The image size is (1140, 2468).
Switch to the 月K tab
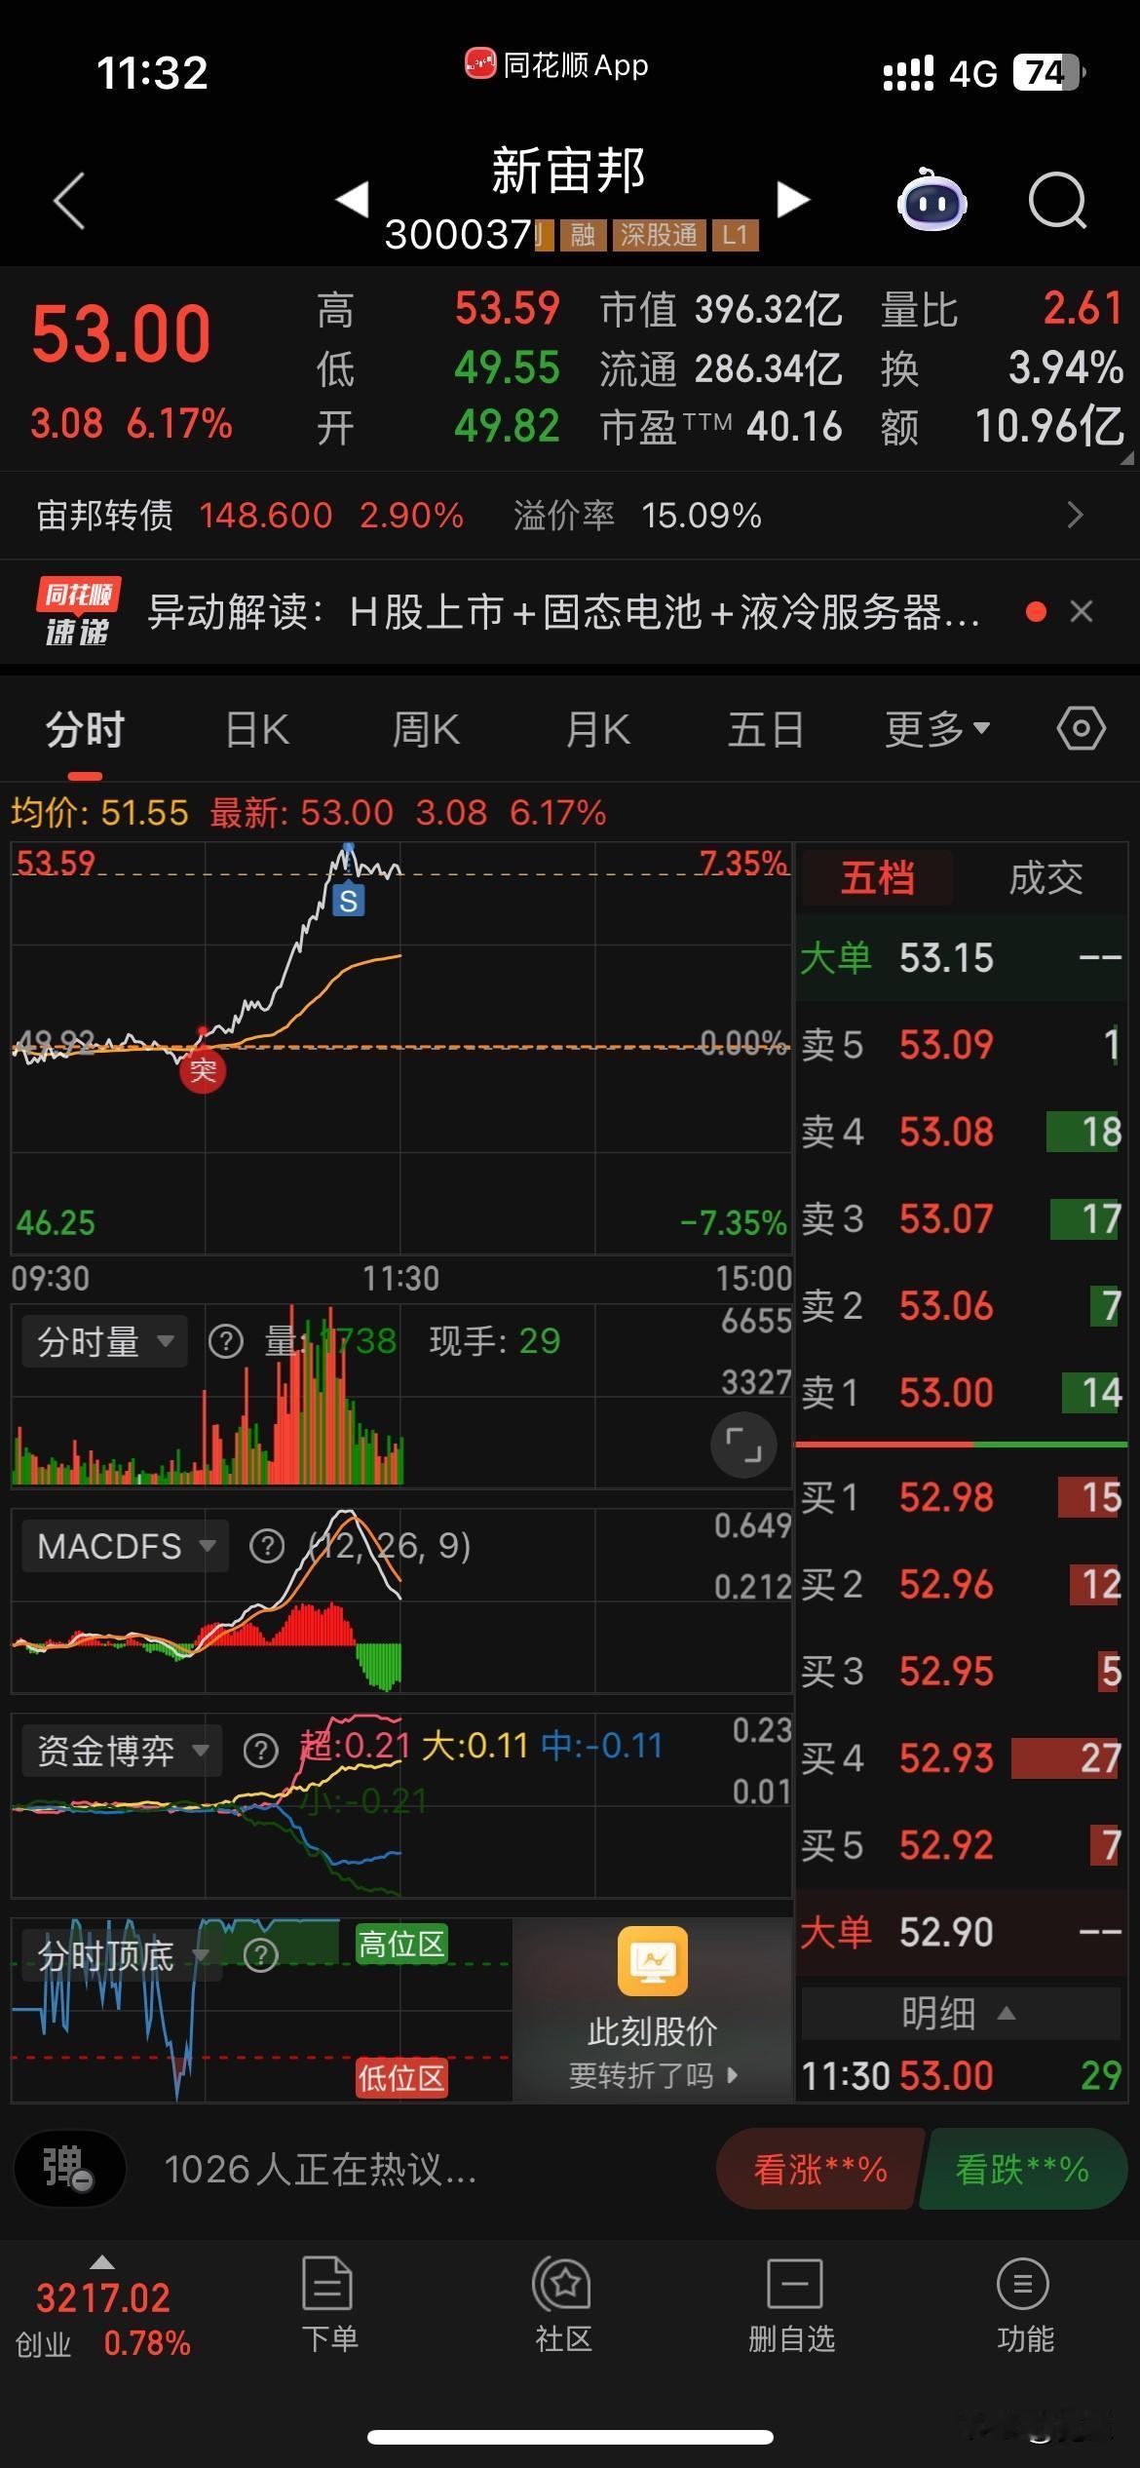tap(598, 729)
